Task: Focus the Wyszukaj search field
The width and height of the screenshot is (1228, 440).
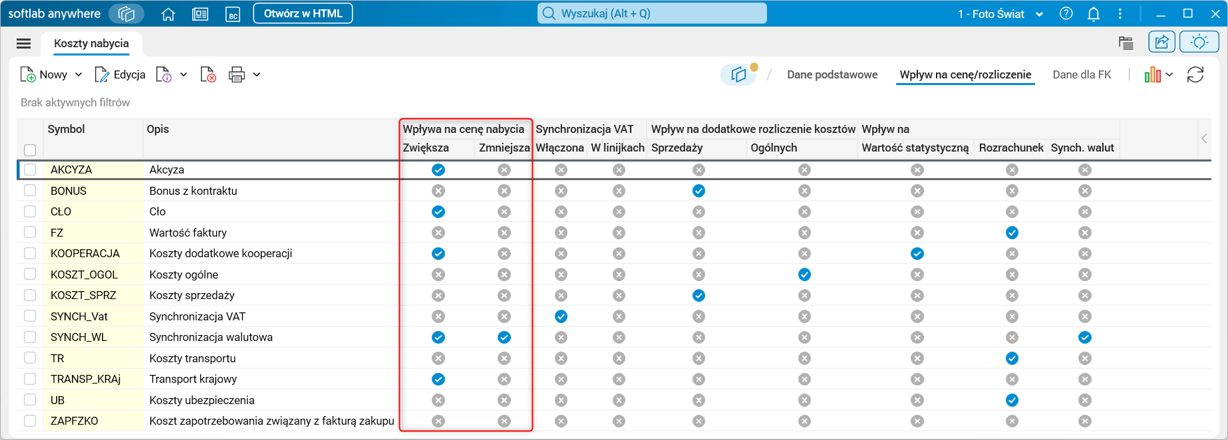Action: (652, 14)
